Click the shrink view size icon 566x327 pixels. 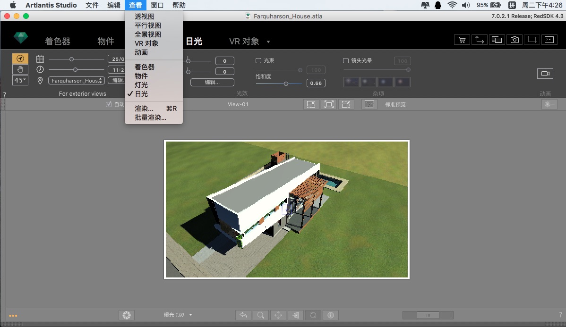pos(311,104)
